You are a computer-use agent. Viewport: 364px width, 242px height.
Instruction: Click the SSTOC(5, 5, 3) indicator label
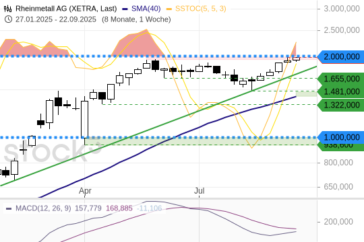201,9
